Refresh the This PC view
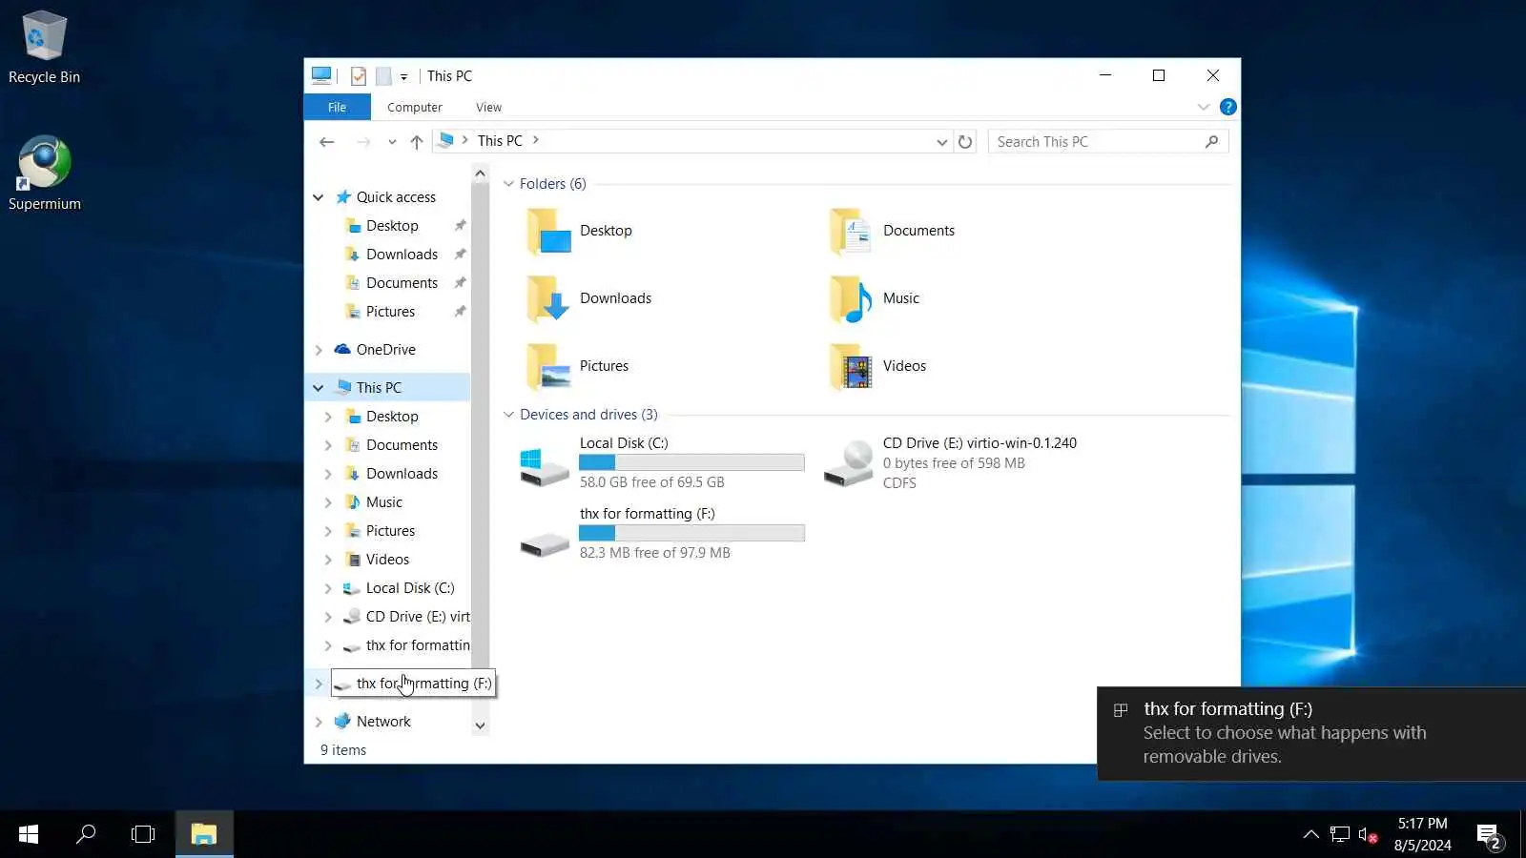This screenshot has width=1526, height=858. tap(965, 142)
